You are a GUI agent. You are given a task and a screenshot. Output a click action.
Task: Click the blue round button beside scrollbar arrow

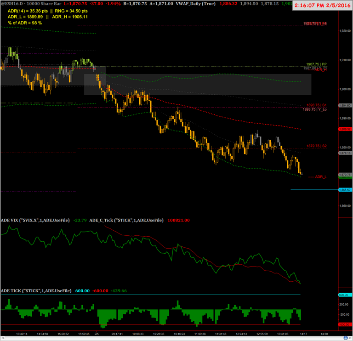pos(346,338)
